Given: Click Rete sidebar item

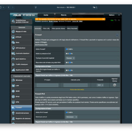Looking at the screenshot, I should pyautogui.click(x=21, y=43).
